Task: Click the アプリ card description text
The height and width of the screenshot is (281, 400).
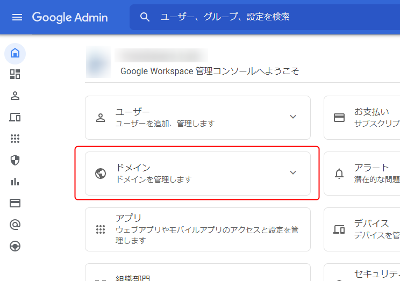Action: pyautogui.click(x=207, y=235)
